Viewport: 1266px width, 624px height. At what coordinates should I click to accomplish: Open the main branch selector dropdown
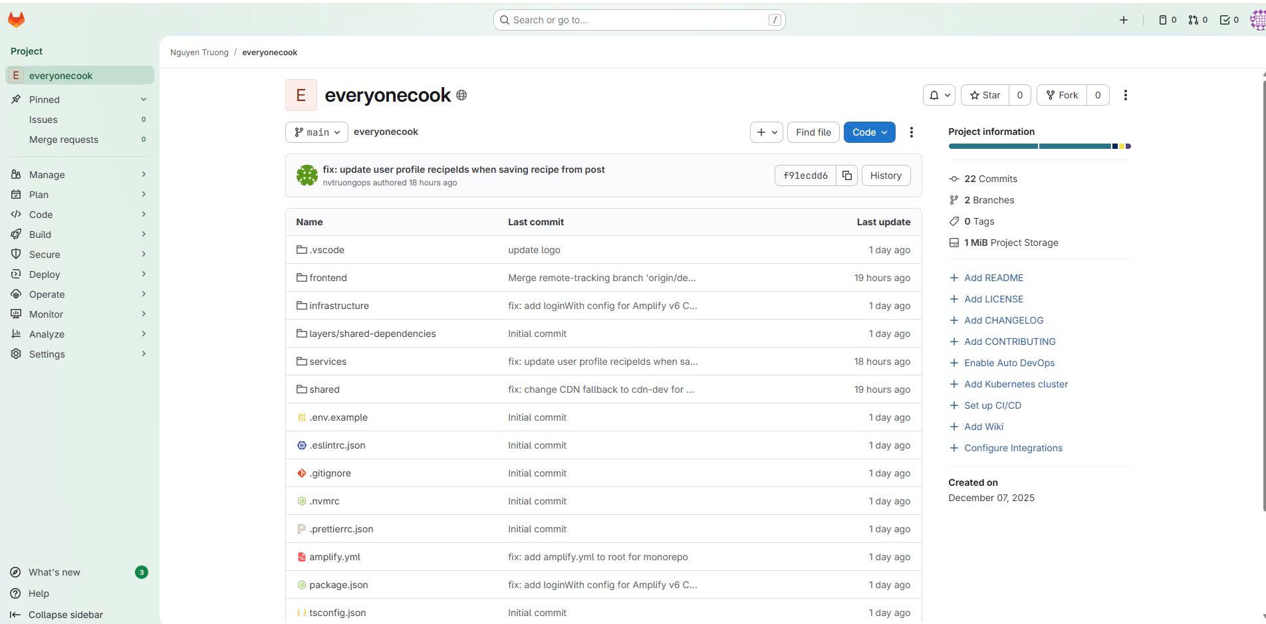[316, 132]
